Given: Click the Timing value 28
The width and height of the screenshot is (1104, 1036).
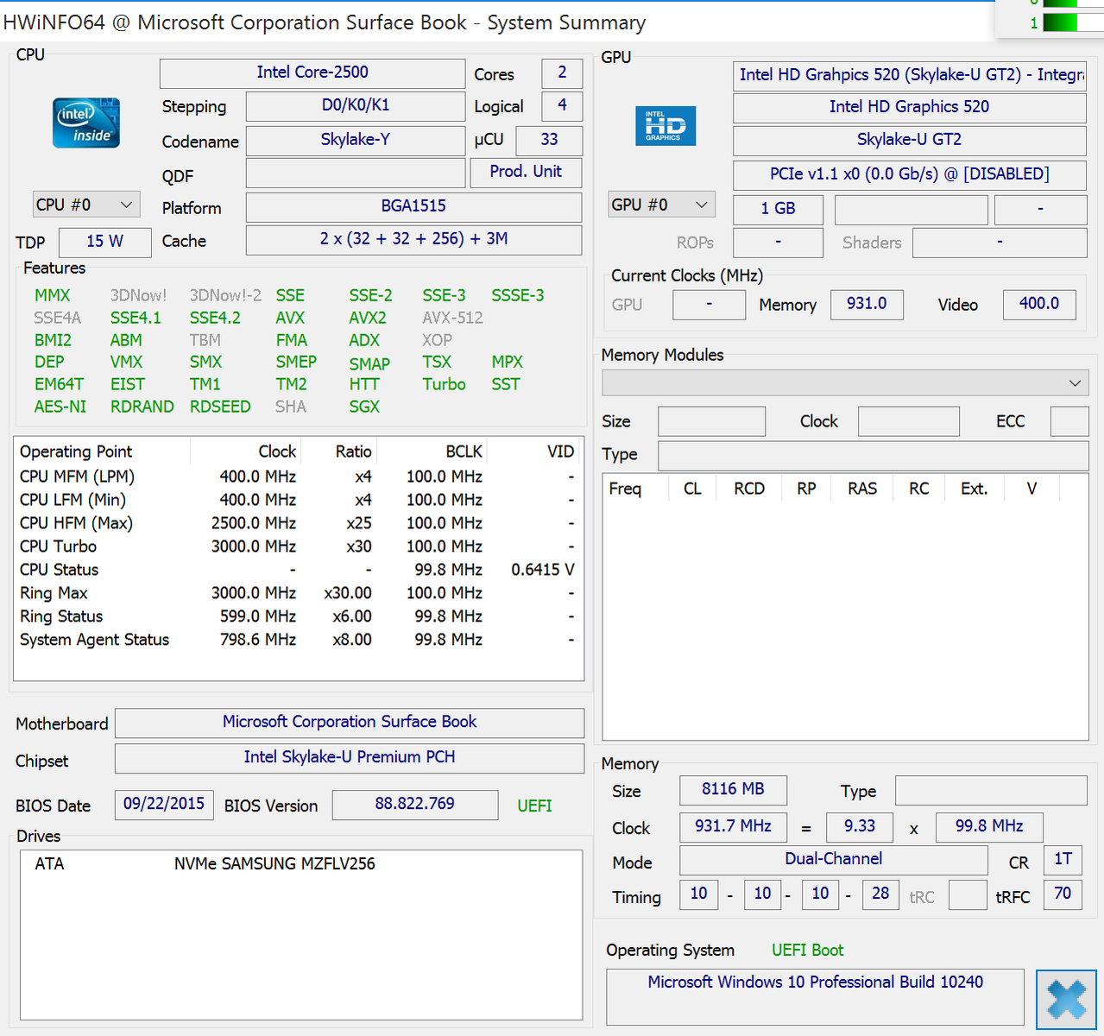Looking at the screenshot, I should point(880,894).
